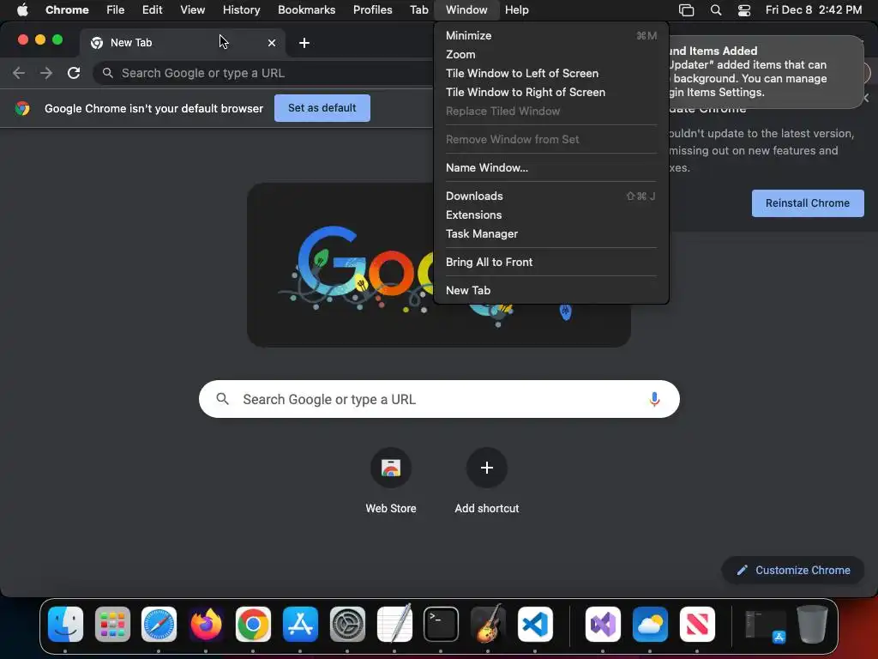Open the Chrome application menu

[x=67, y=10]
